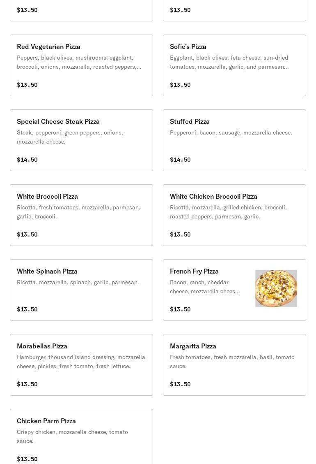Open the White Chicken Broccoli Pizza item
This screenshot has height=464, width=316.
(234, 215)
